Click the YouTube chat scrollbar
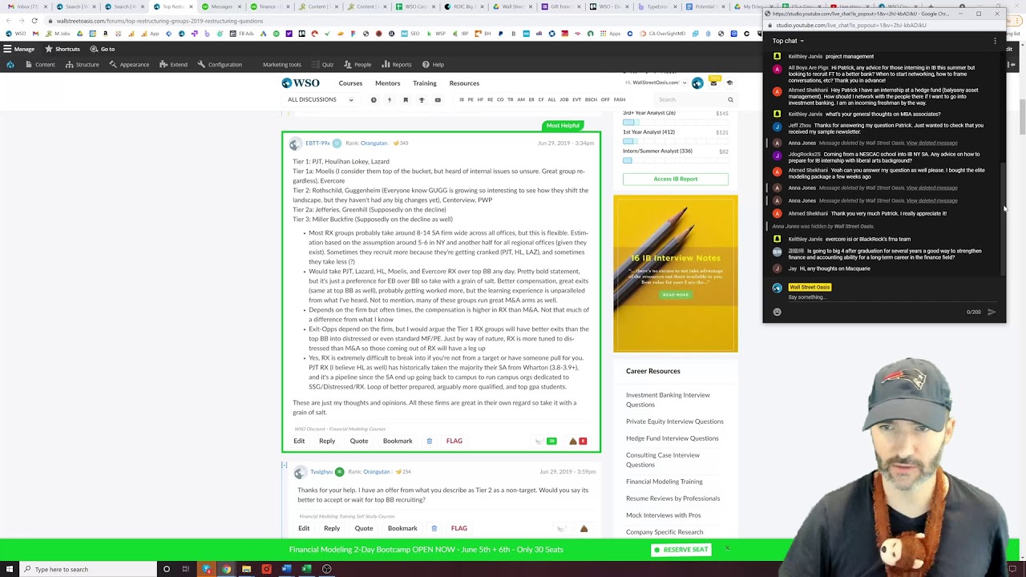1026x577 pixels. pyautogui.click(x=1004, y=220)
